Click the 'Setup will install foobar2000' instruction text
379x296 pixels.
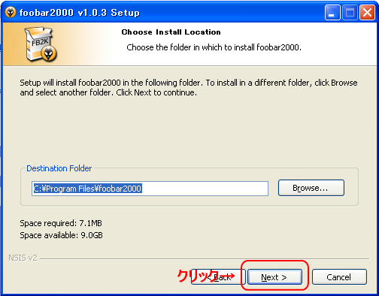pos(189,87)
